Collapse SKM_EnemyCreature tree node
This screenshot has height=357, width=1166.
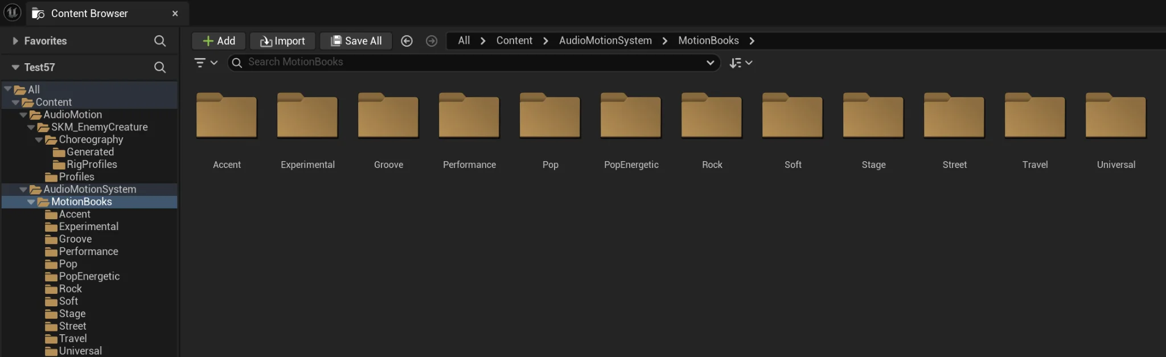31,127
